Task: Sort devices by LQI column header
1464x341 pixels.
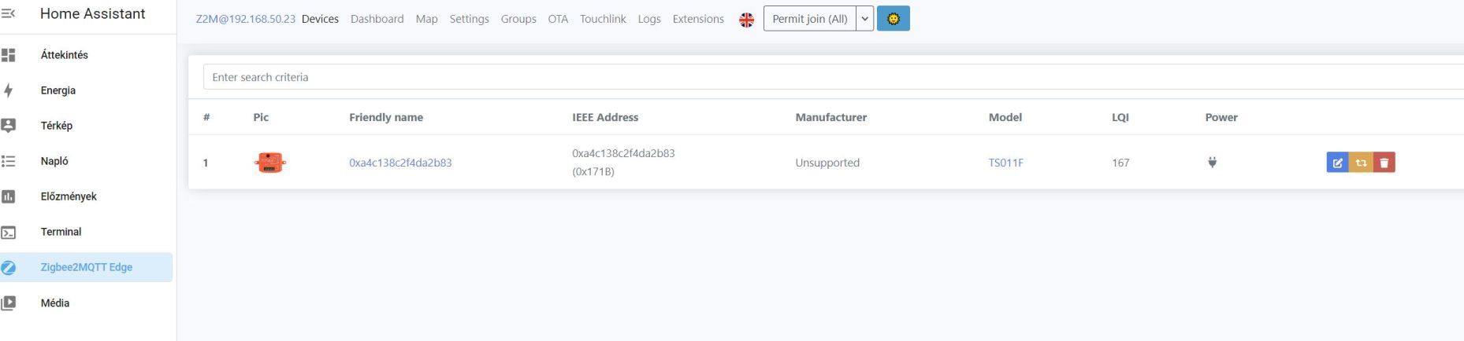Action: tap(1120, 117)
